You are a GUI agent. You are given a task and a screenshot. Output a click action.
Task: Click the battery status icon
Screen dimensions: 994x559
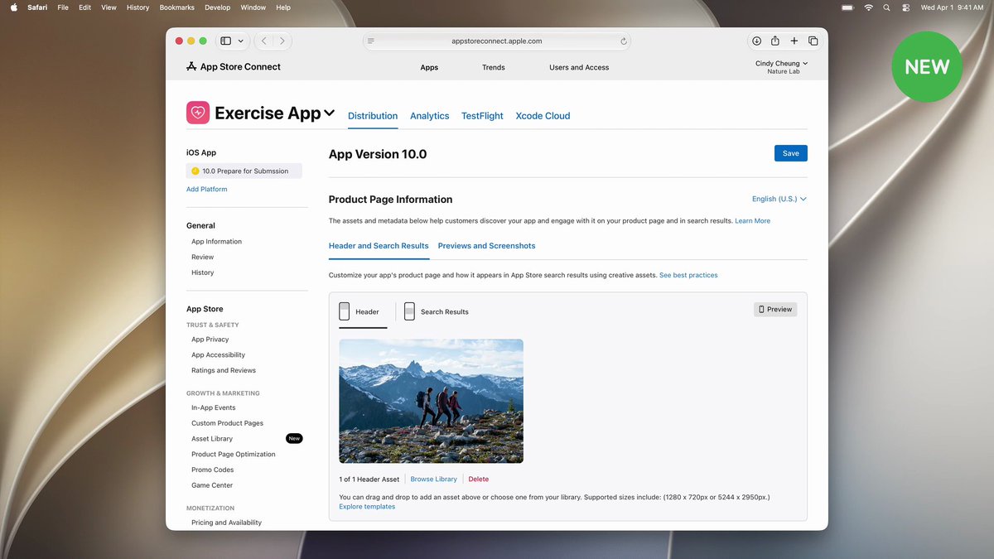click(x=847, y=7)
